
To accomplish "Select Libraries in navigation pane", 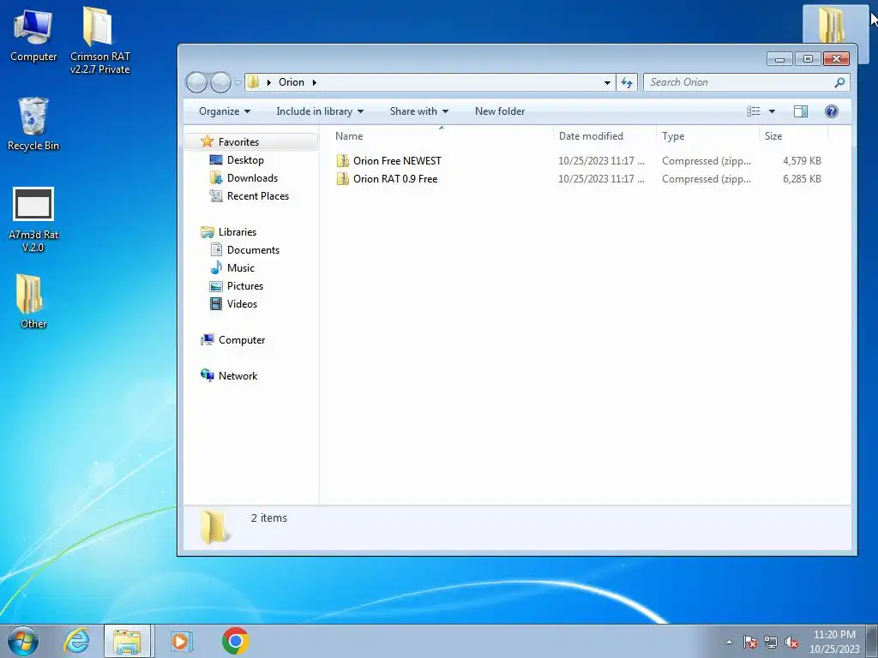I will pos(238,231).
